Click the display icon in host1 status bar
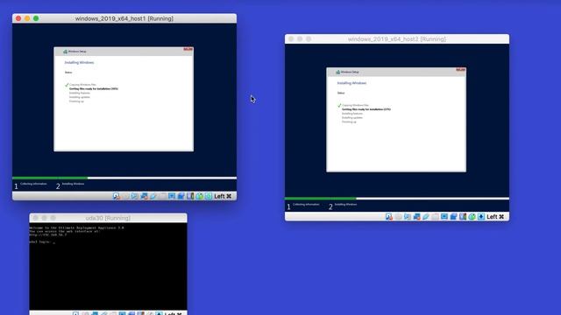561x315 pixels. [x=172, y=196]
